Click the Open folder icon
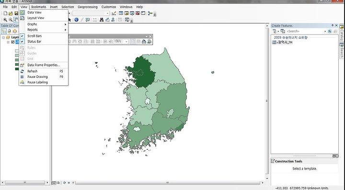The image size is (345, 190). tap(11, 13)
